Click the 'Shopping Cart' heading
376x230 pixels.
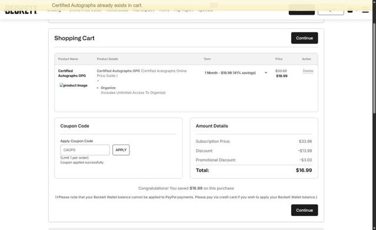point(74,38)
